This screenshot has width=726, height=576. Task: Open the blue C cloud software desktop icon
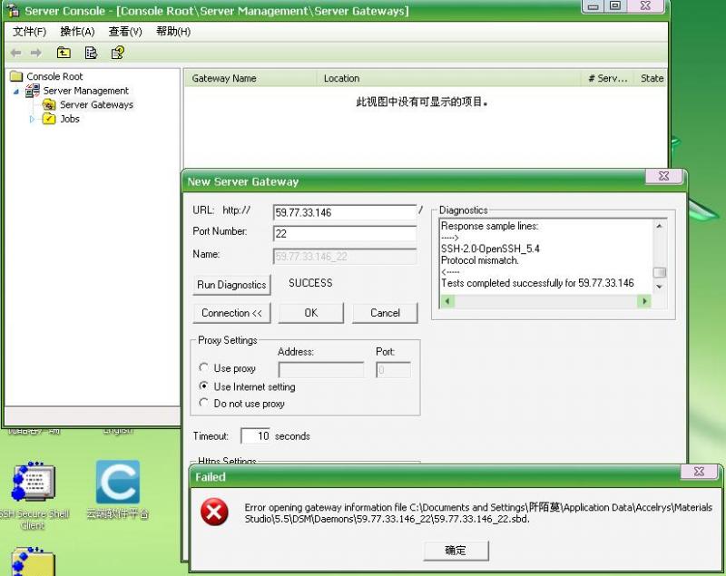(x=118, y=482)
